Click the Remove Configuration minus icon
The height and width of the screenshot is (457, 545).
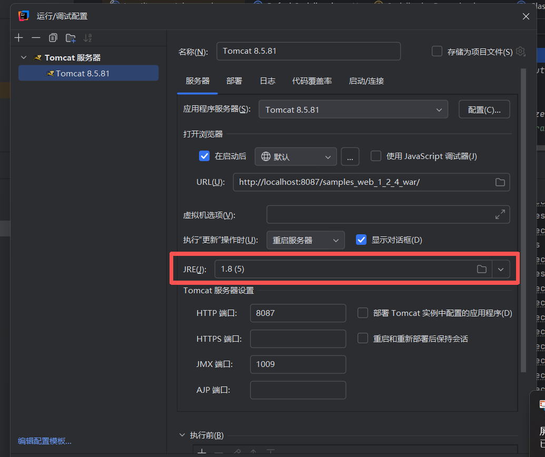tap(36, 38)
